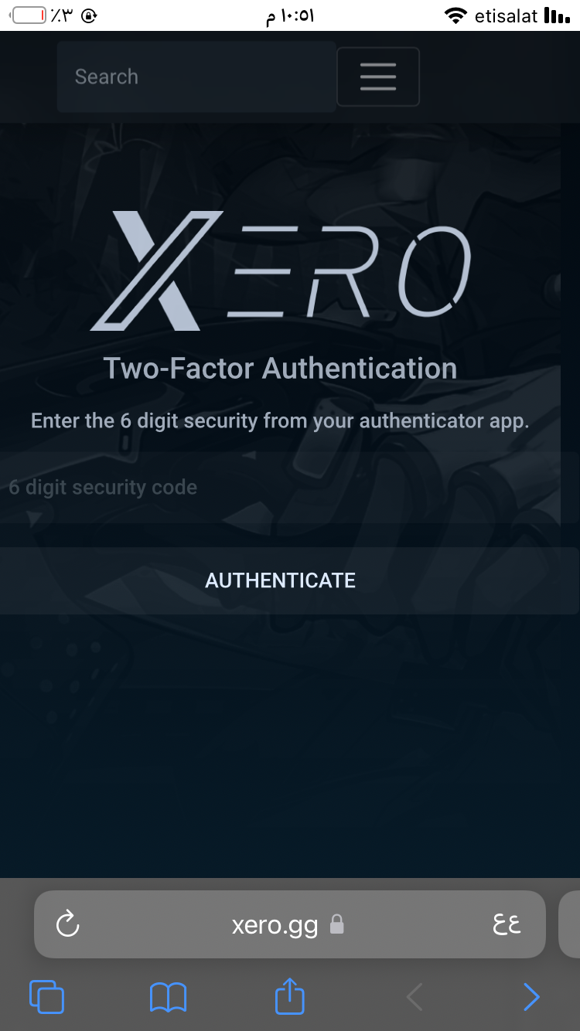
Task: Open the hamburger navigation menu
Action: click(378, 77)
